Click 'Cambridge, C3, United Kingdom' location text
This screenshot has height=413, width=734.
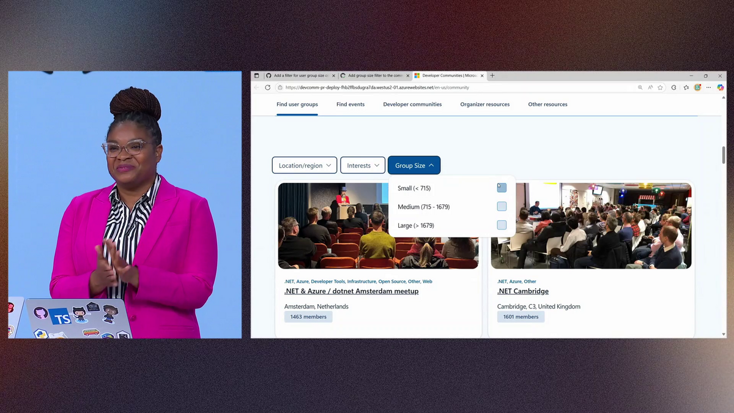(x=539, y=307)
